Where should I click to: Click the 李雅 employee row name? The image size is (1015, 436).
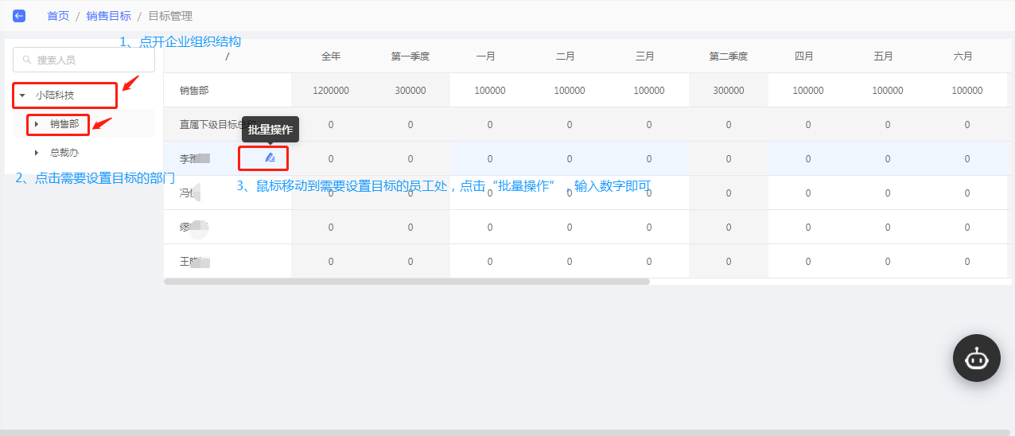tap(194, 159)
